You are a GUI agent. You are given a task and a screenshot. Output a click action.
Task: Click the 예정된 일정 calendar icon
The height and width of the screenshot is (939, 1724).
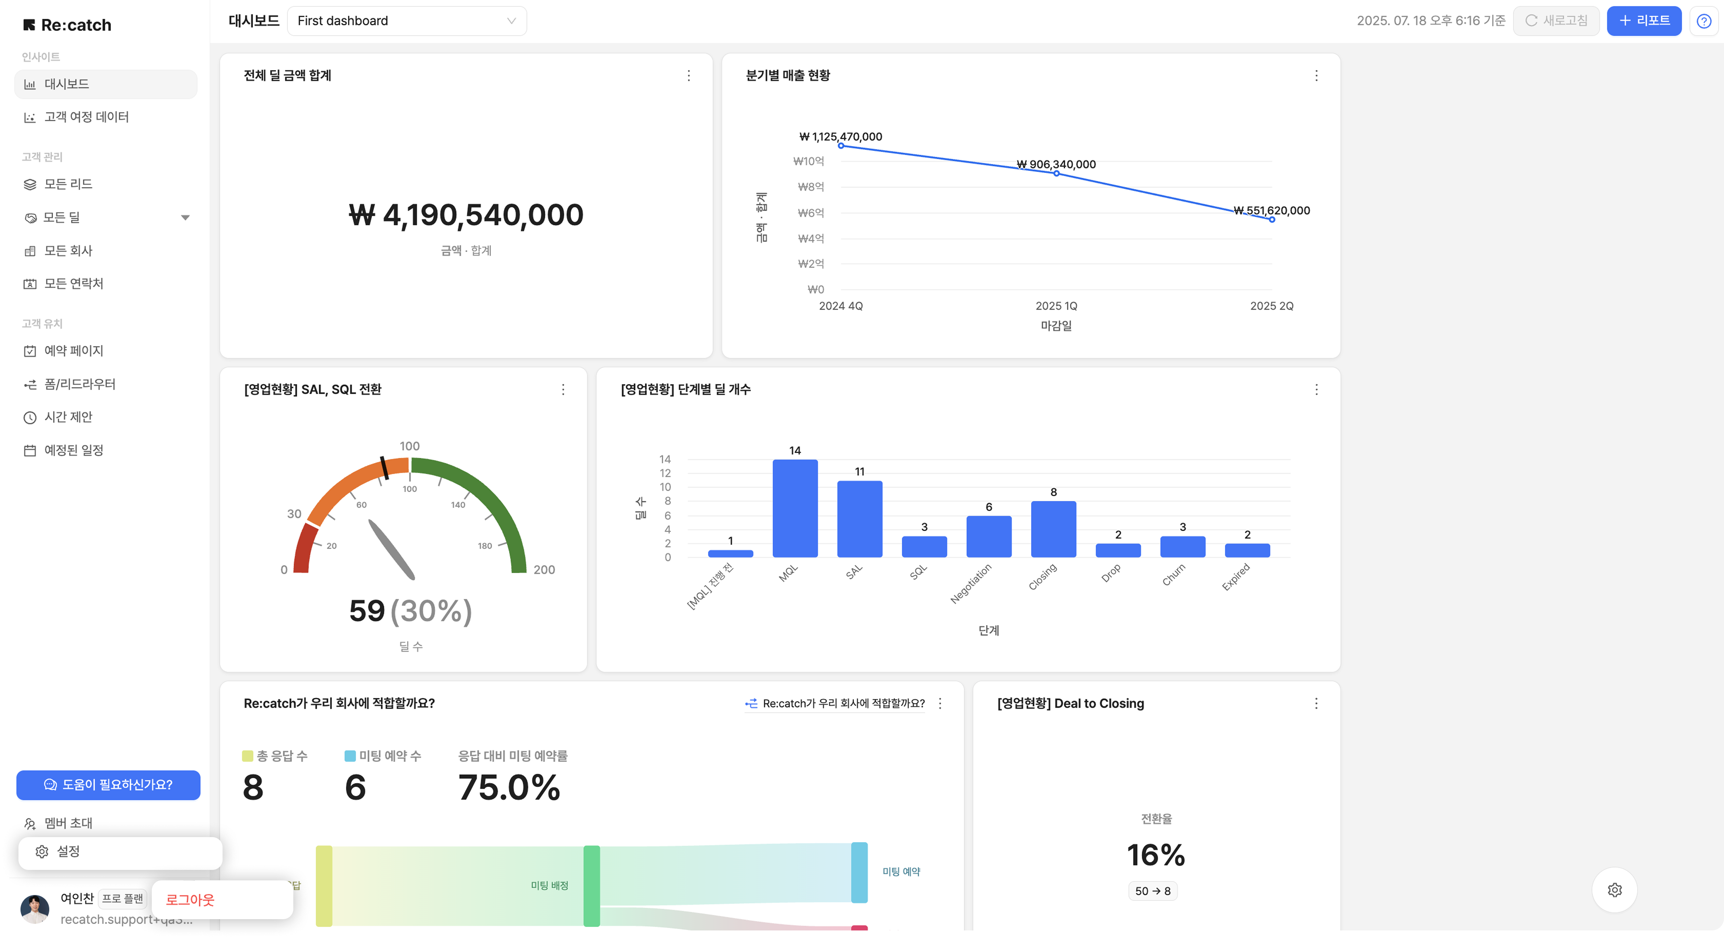point(30,450)
